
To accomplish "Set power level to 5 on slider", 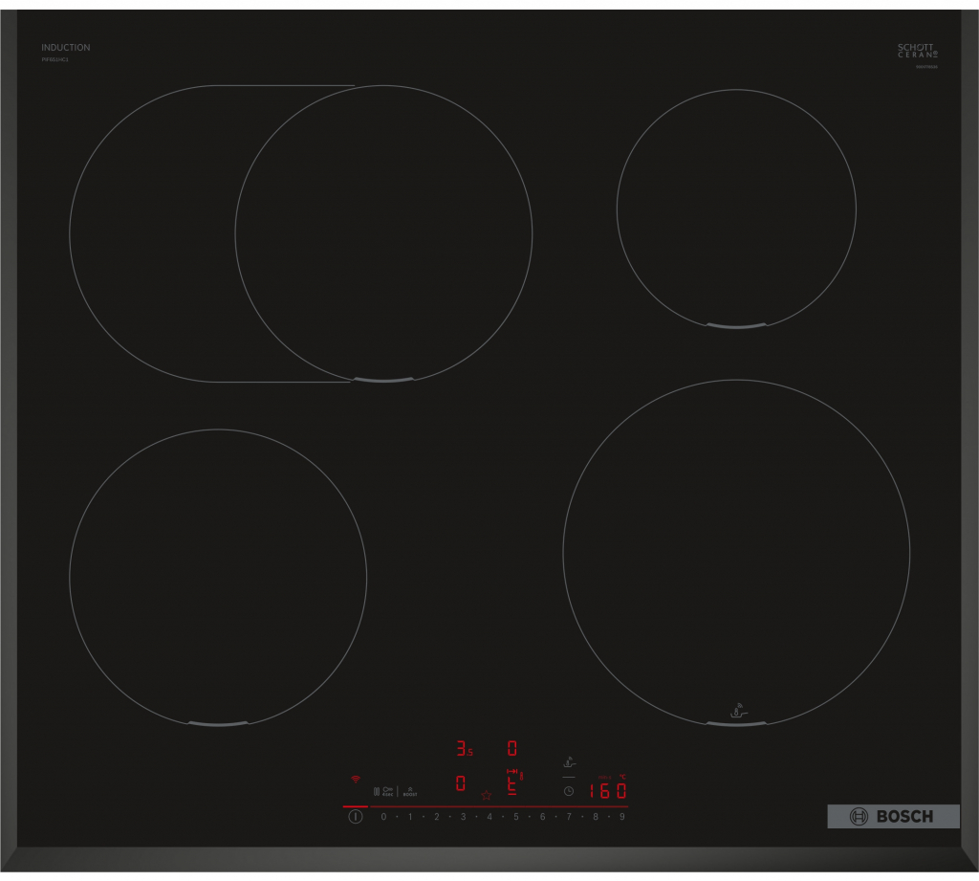I will (x=515, y=817).
